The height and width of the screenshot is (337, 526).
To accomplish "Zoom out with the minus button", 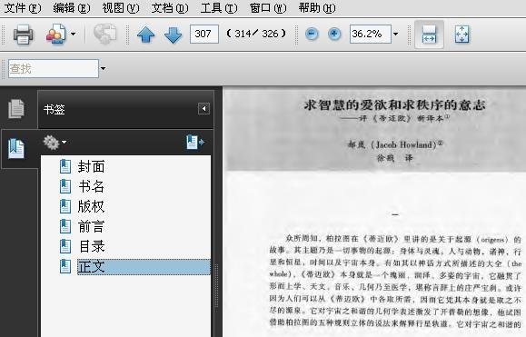I will click(x=312, y=34).
